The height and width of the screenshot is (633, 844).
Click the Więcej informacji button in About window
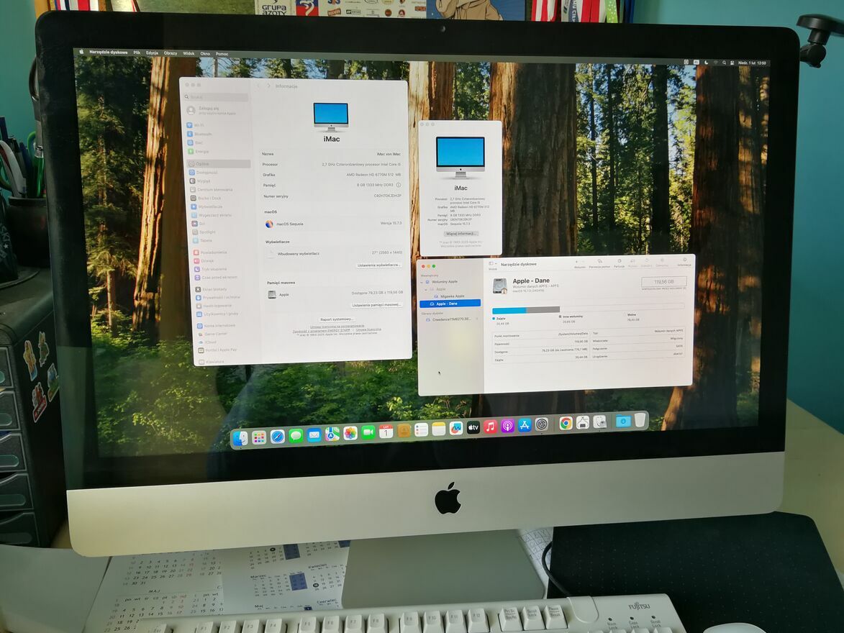460,234
